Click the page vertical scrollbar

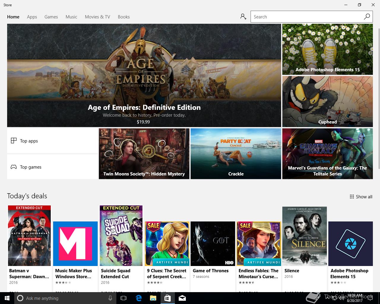pos(379,98)
